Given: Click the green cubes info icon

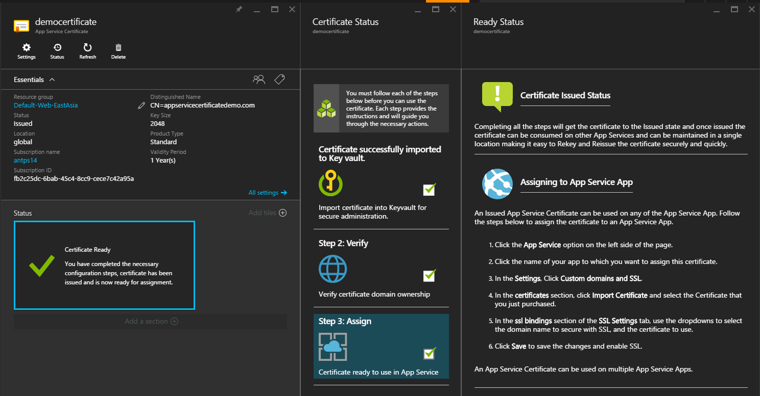Looking at the screenshot, I should tap(326, 109).
